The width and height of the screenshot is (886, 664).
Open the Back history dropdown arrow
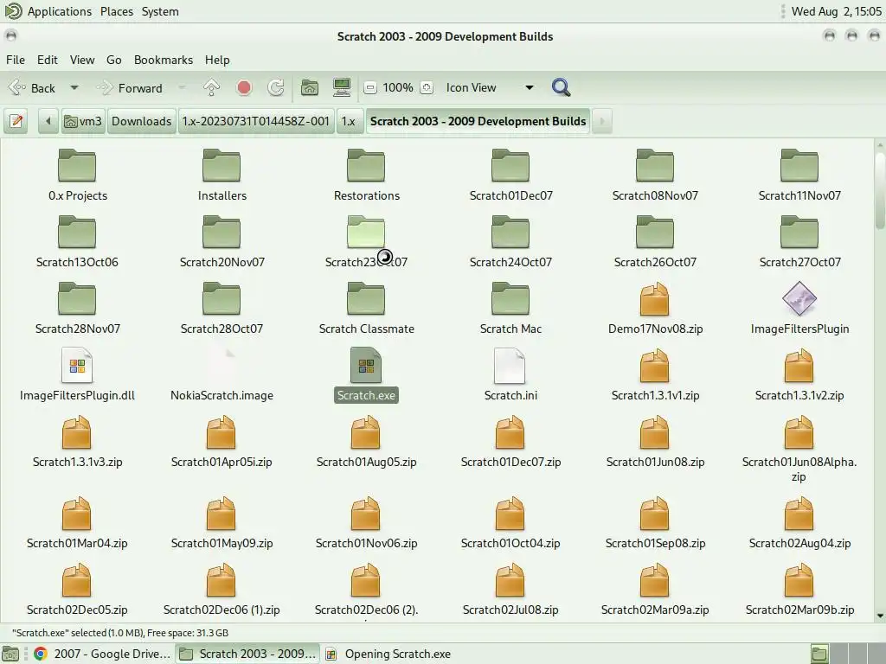(x=74, y=87)
